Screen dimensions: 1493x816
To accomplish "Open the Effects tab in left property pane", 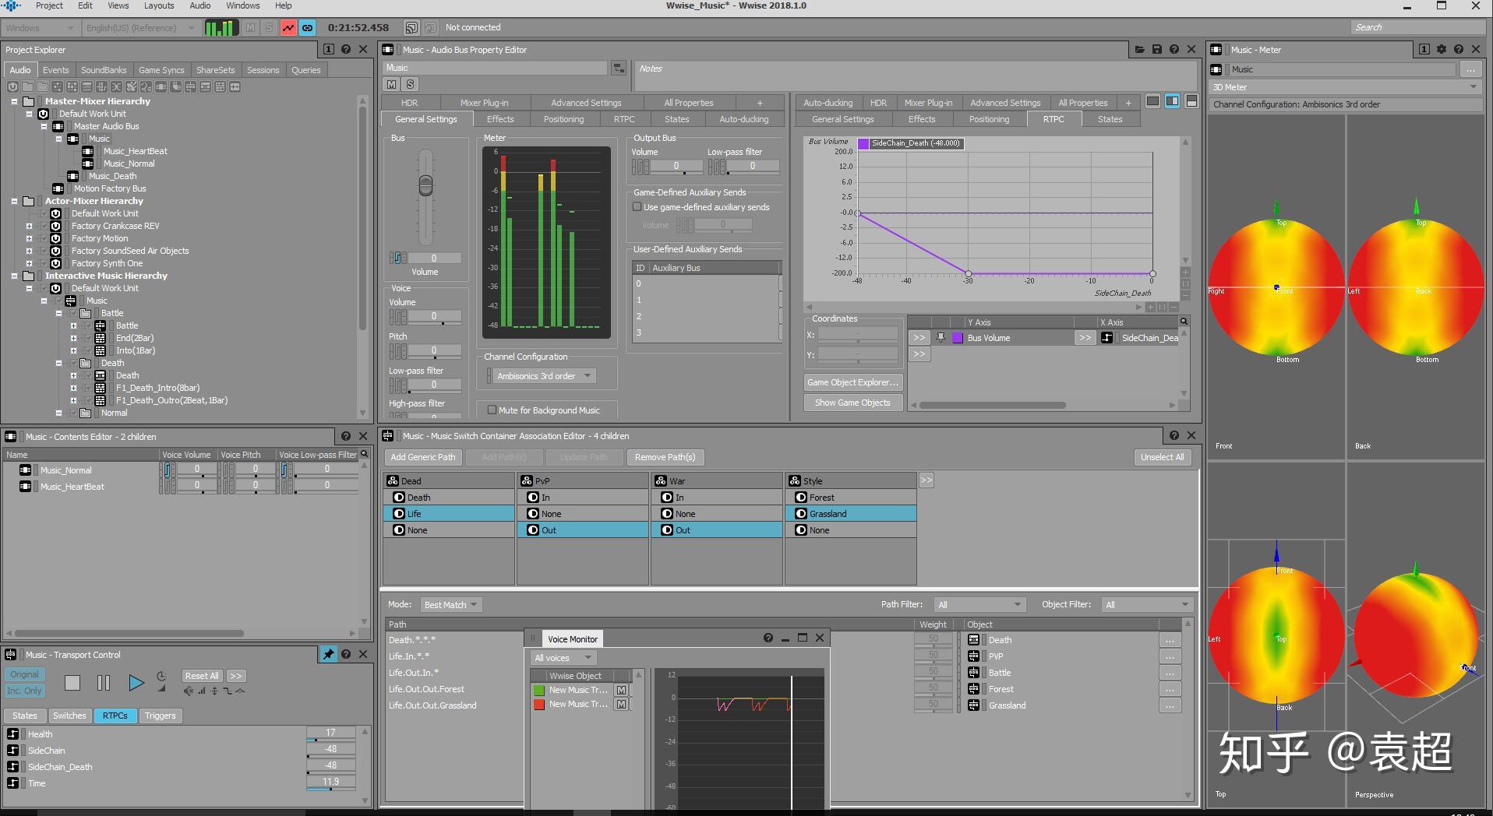I will click(500, 119).
